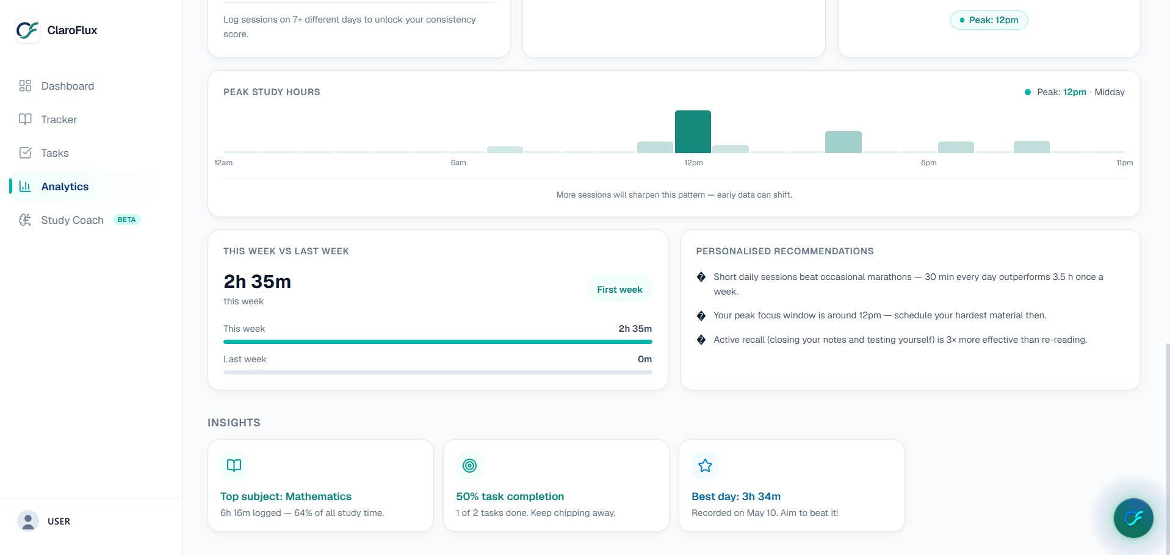Click the Peak: 12pm · Midday legend
Screen dimensions: 1170x555
click(1074, 92)
